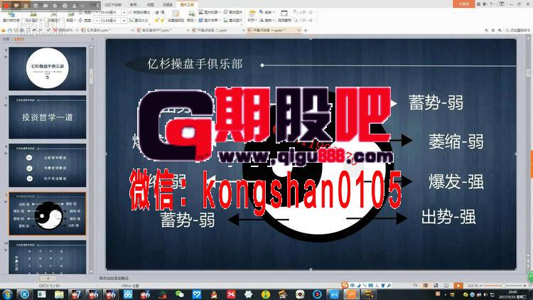The height and width of the screenshot is (300, 533).
Task: Switch to the 云服务 cloud services tab
Action: tap(168, 5)
